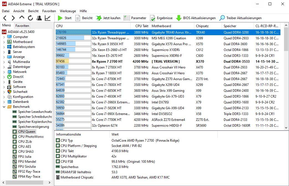
Task: Sort by the Motherboard column header
Action: (172, 26)
